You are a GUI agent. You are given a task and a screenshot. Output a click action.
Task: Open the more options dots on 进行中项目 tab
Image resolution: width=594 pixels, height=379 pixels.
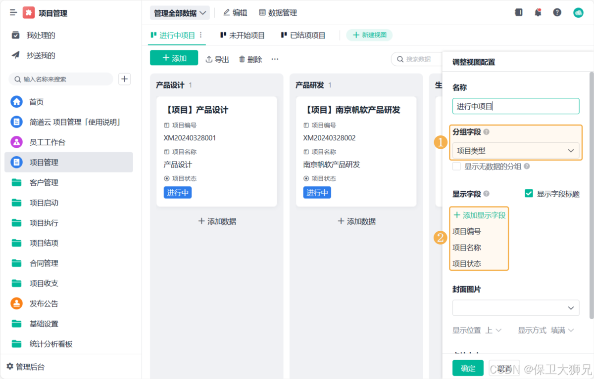201,35
